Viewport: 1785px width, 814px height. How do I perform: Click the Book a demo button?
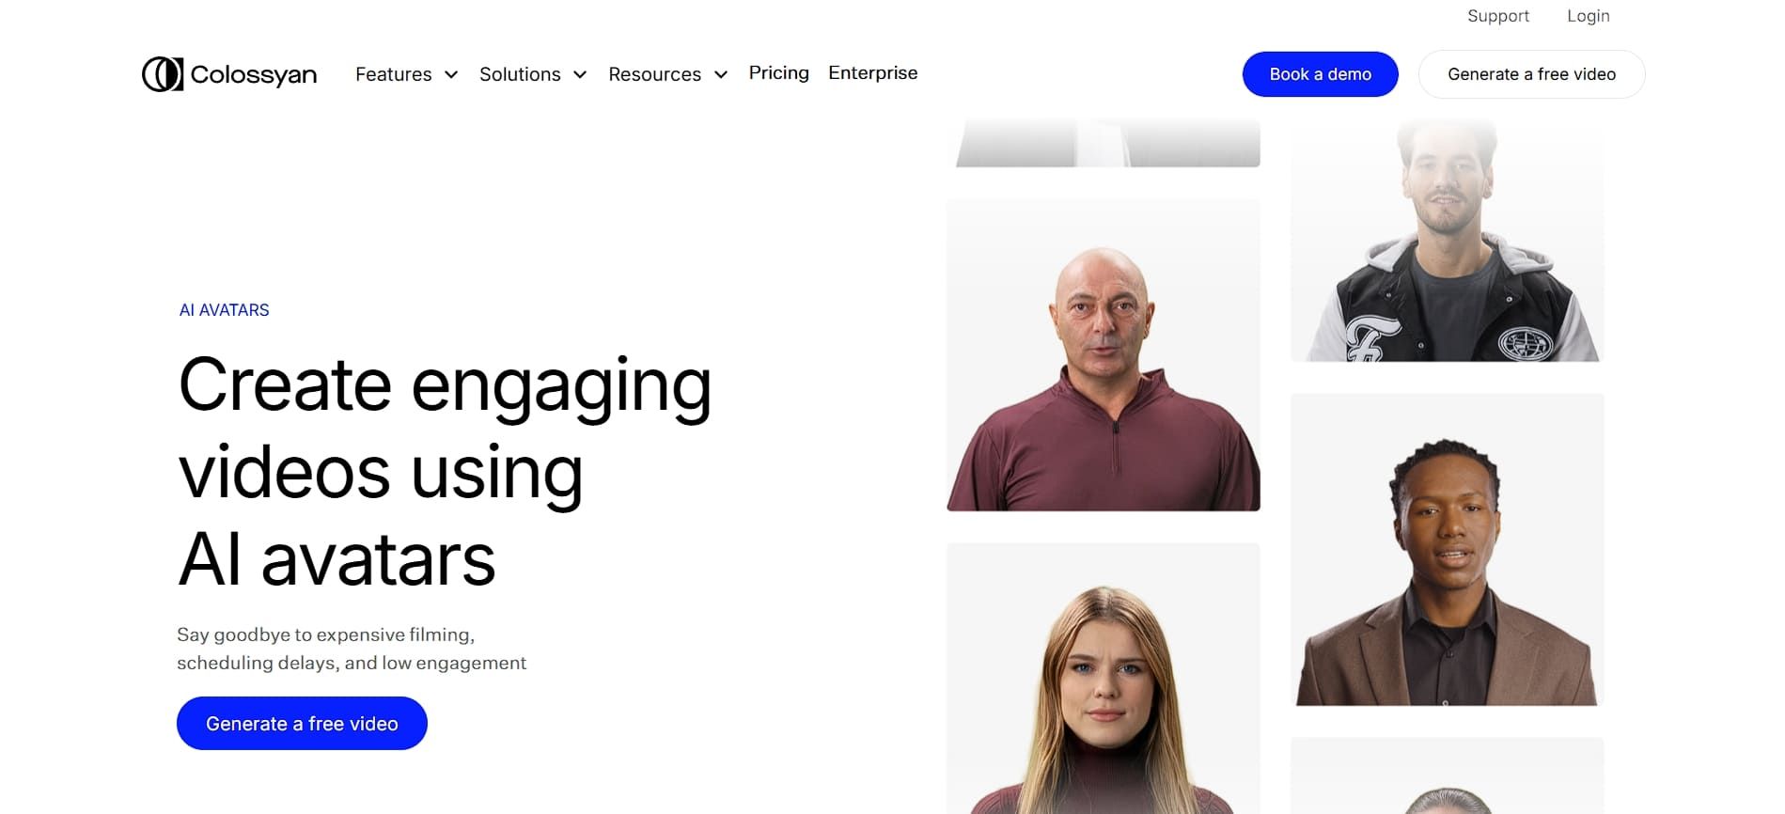click(1320, 74)
